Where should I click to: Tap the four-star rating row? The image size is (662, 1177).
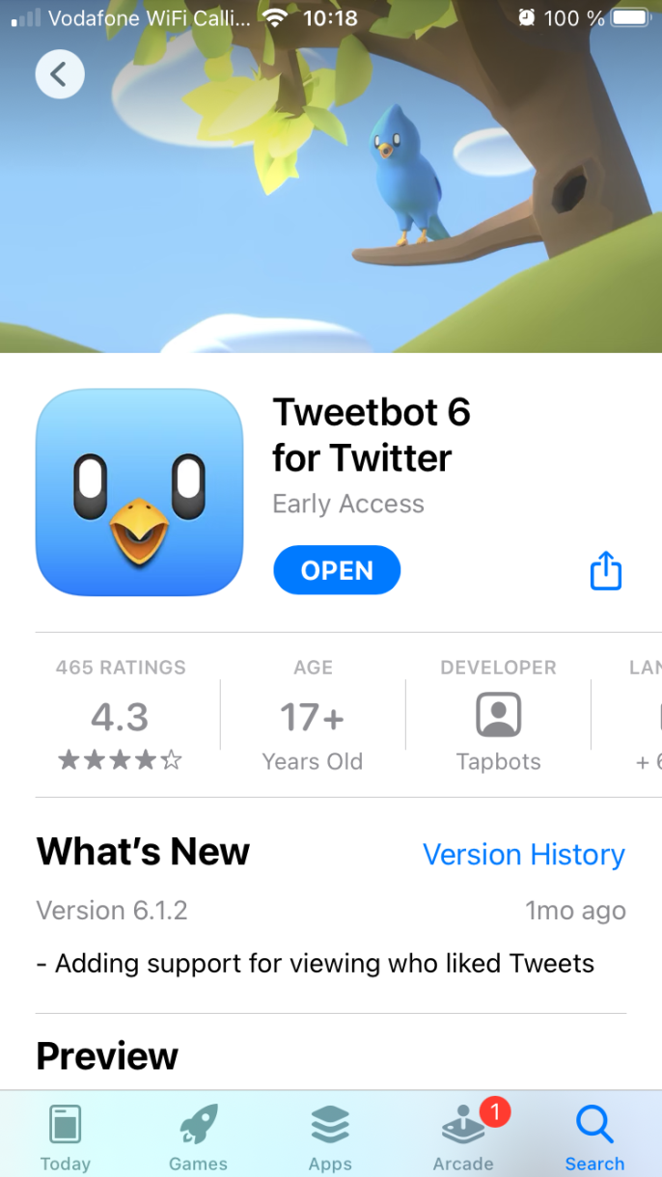(x=121, y=760)
